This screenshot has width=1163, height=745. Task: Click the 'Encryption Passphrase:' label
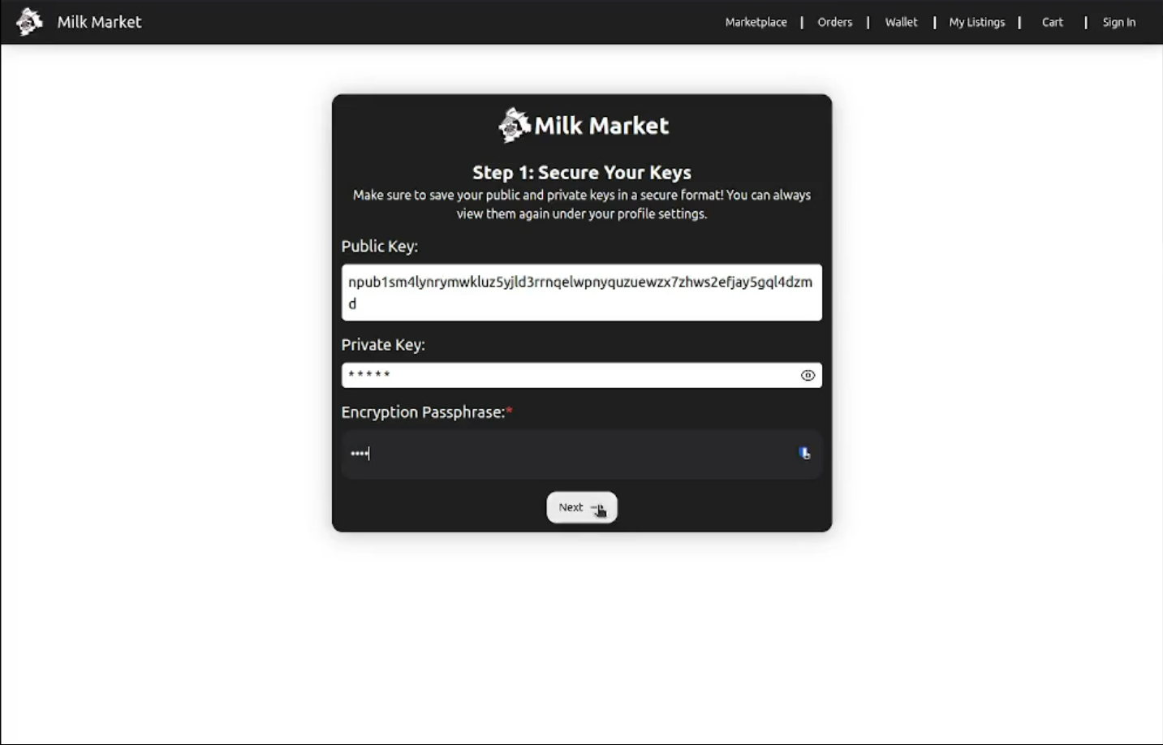[x=423, y=412]
